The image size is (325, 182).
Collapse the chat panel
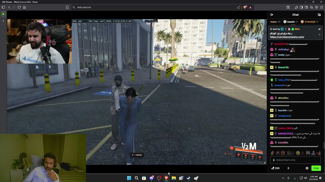(x=272, y=15)
